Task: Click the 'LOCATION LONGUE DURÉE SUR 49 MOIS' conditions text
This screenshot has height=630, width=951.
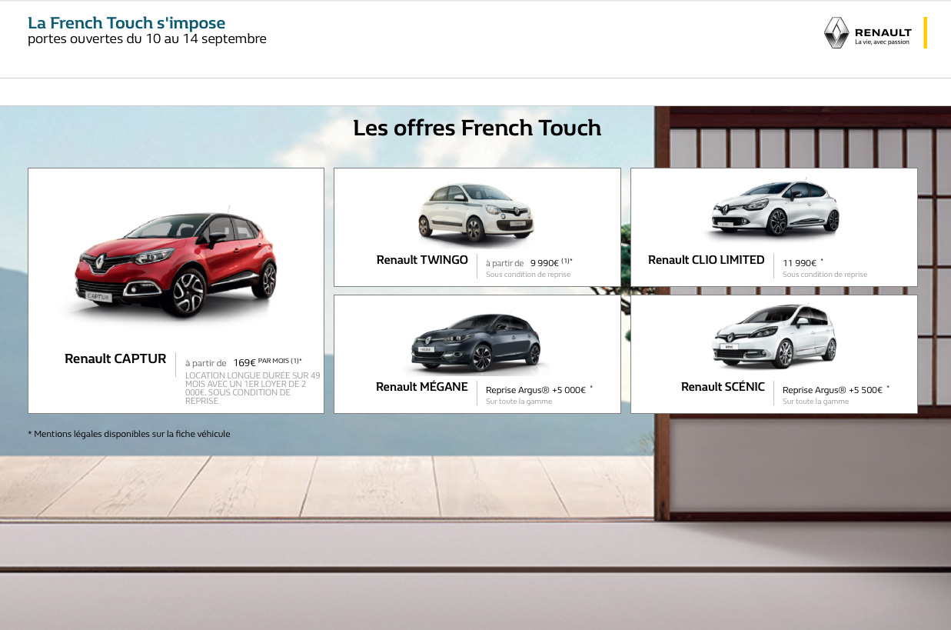Action: 252,388
